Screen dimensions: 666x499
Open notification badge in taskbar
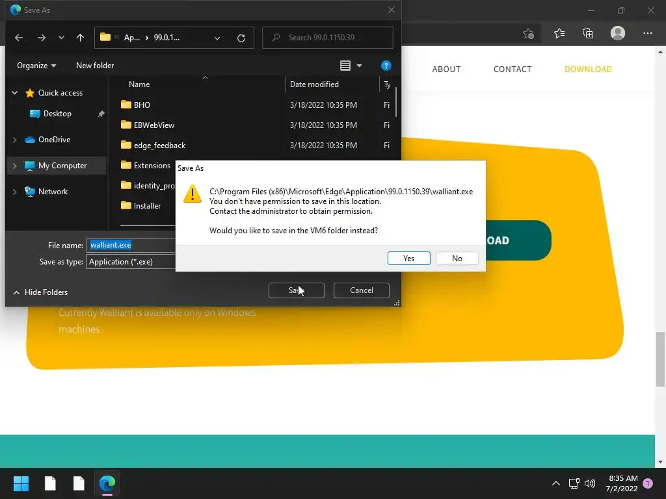(648, 483)
